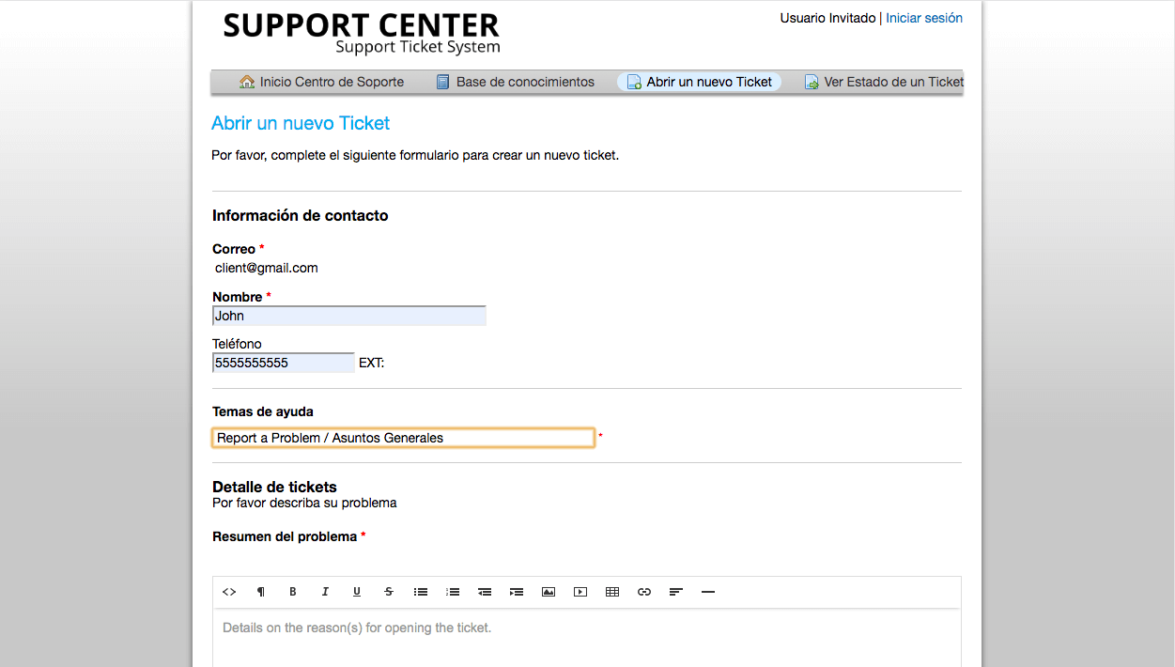Insert an unordered bullet list
Screen dimensions: 1175x667
coord(421,592)
